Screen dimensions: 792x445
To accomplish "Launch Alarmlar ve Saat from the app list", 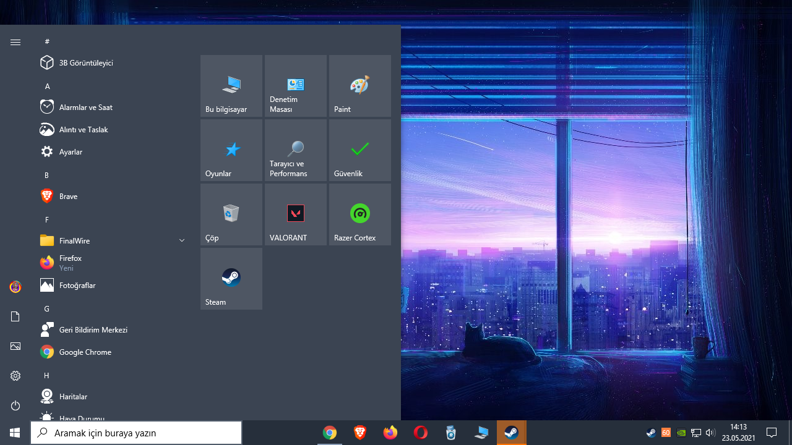I will [x=113, y=108].
